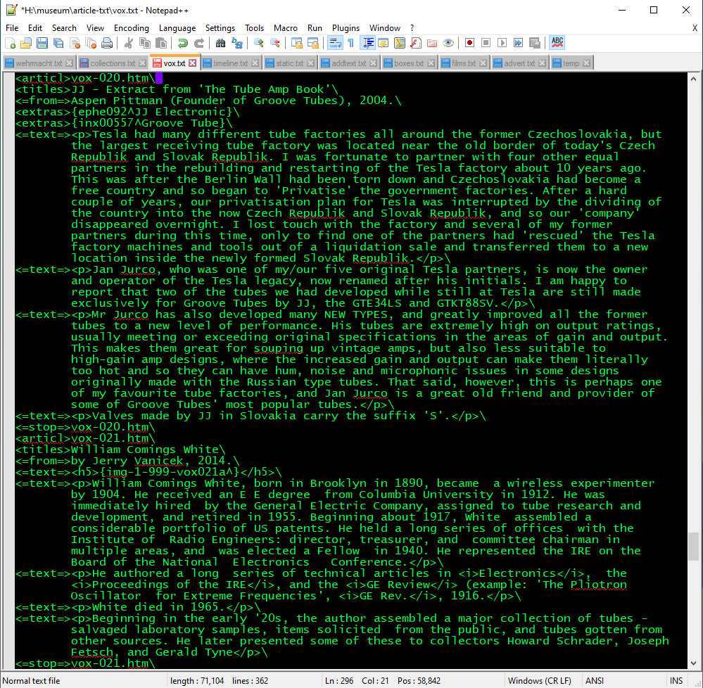Toggle word wrap
Image resolution: width=703 pixels, height=688 pixels.
334,43
